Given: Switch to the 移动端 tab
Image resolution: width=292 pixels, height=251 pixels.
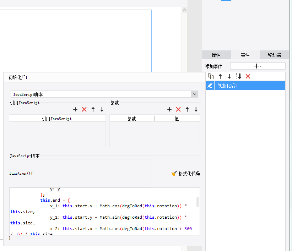Looking at the screenshot, I should click(274, 55).
